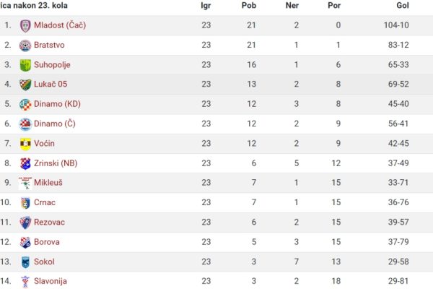Click the Borova team name
Image resolution: width=433 pixels, height=289 pixels.
47,242
